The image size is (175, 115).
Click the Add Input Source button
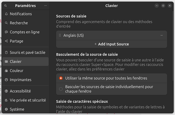112,44
